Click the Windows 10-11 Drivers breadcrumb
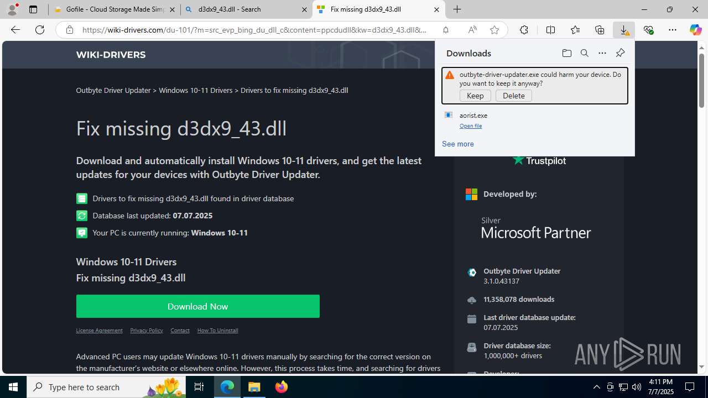708x398 pixels. (195, 90)
